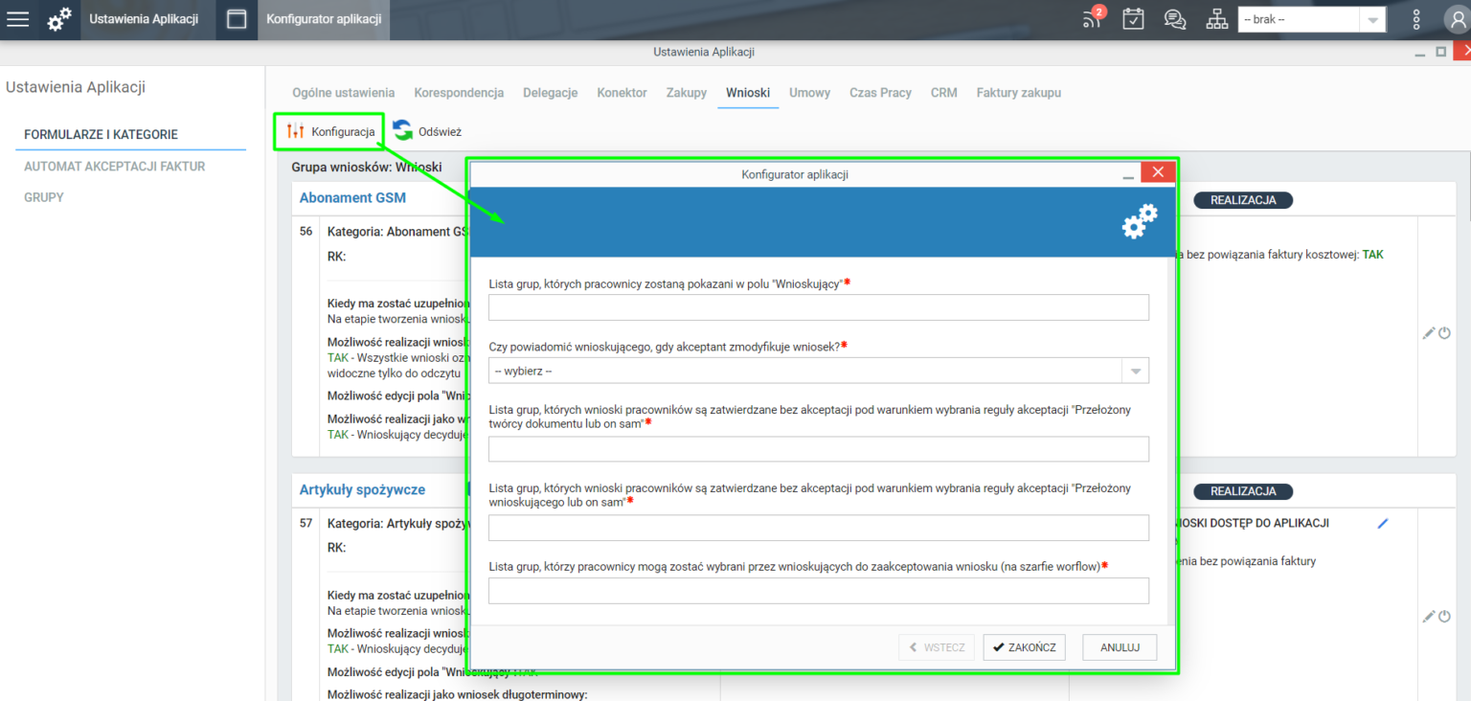1471x701 pixels.
Task: Open the Korespondencja tab
Action: 459,93
